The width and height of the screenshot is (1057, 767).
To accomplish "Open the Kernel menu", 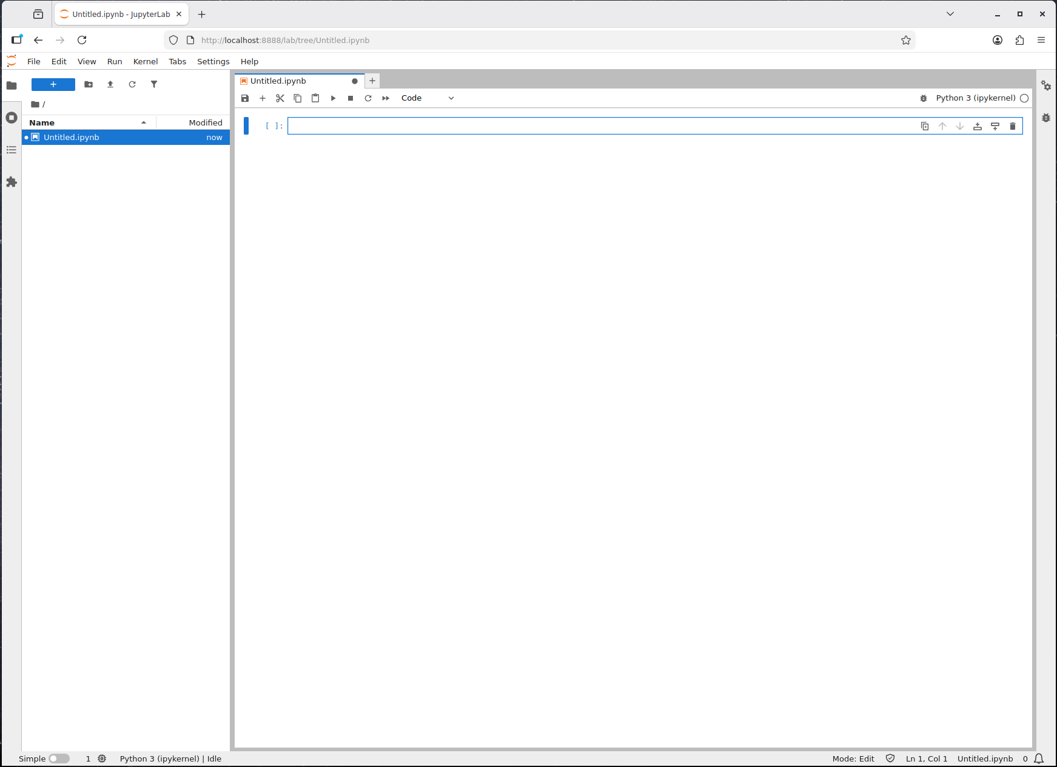I will pos(146,61).
